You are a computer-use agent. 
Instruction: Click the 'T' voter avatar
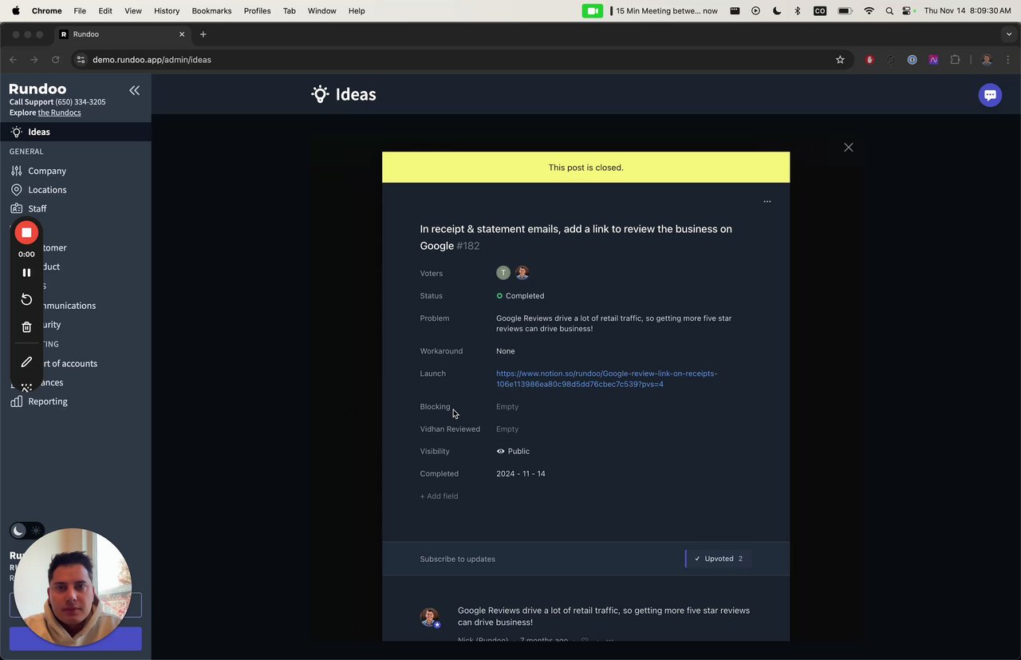[x=503, y=273]
